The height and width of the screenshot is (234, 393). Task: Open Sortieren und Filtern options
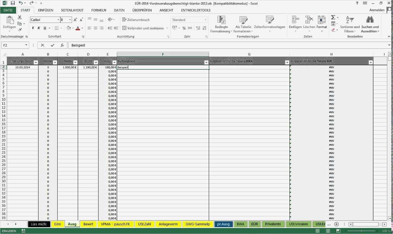(x=350, y=24)
